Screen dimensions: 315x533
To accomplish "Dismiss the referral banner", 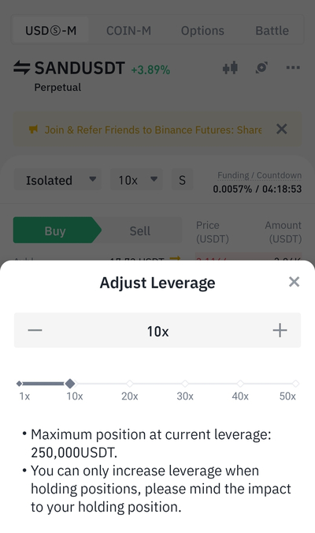I will (281, 129).
